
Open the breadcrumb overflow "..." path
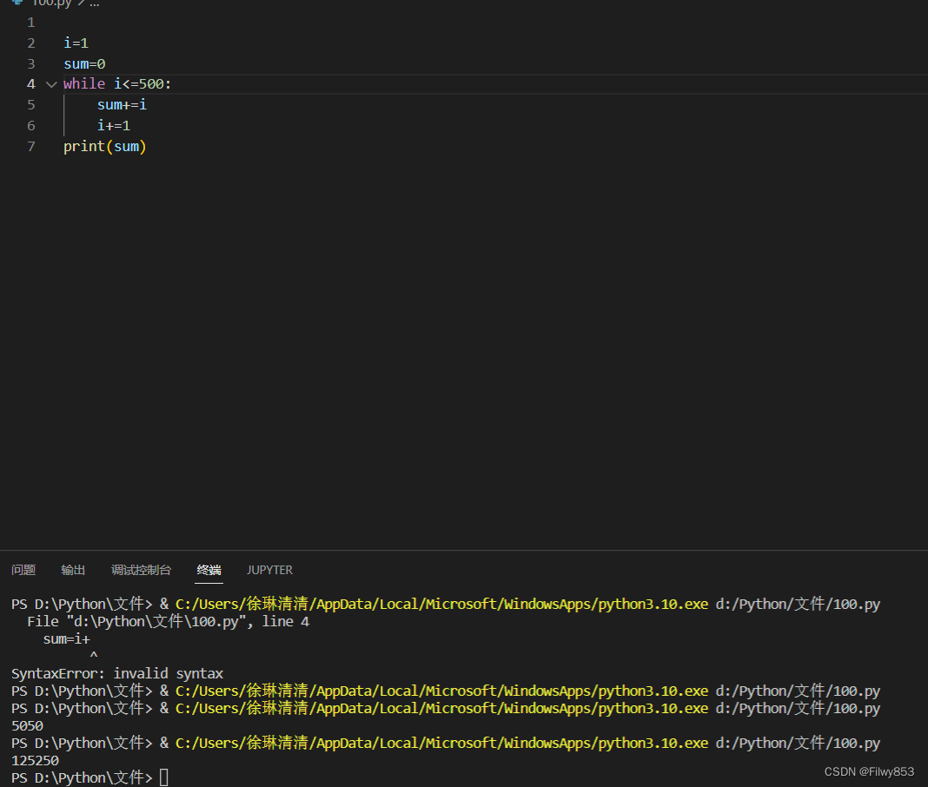click(x=92, y=3)
